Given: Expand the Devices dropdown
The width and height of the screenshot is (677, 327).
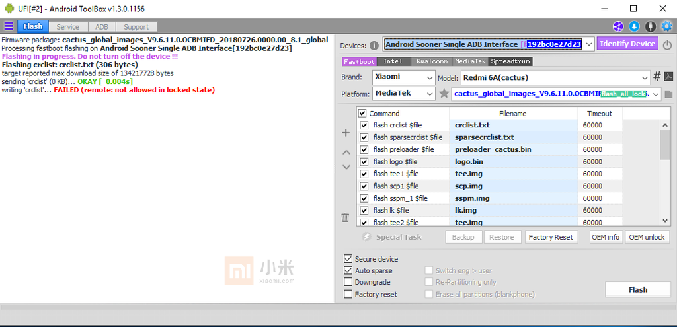Looking at the screenshot, I should coord(589,44).
